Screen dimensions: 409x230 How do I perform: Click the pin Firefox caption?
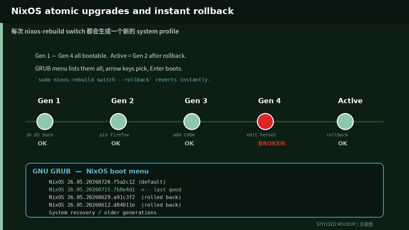(x=114, y=135)
